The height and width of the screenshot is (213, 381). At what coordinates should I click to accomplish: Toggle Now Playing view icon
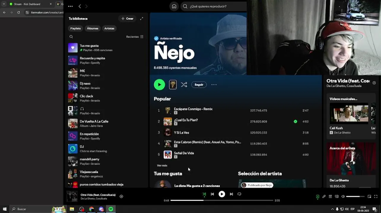[317, 196]
